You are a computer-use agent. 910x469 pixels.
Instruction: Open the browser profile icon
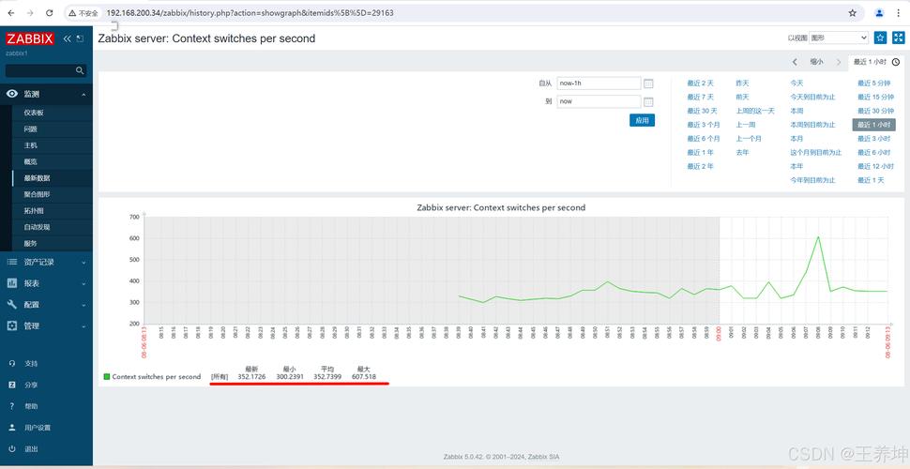tap(880, 13)
